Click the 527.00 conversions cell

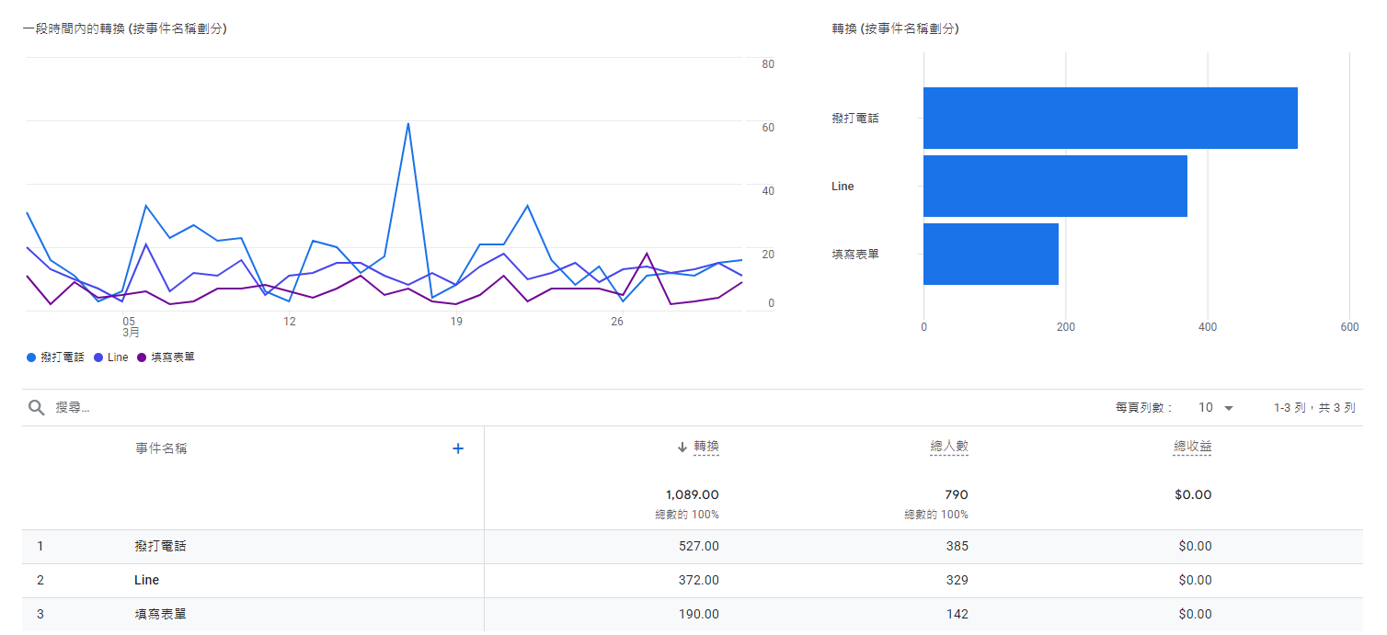(x=698, y=547)
